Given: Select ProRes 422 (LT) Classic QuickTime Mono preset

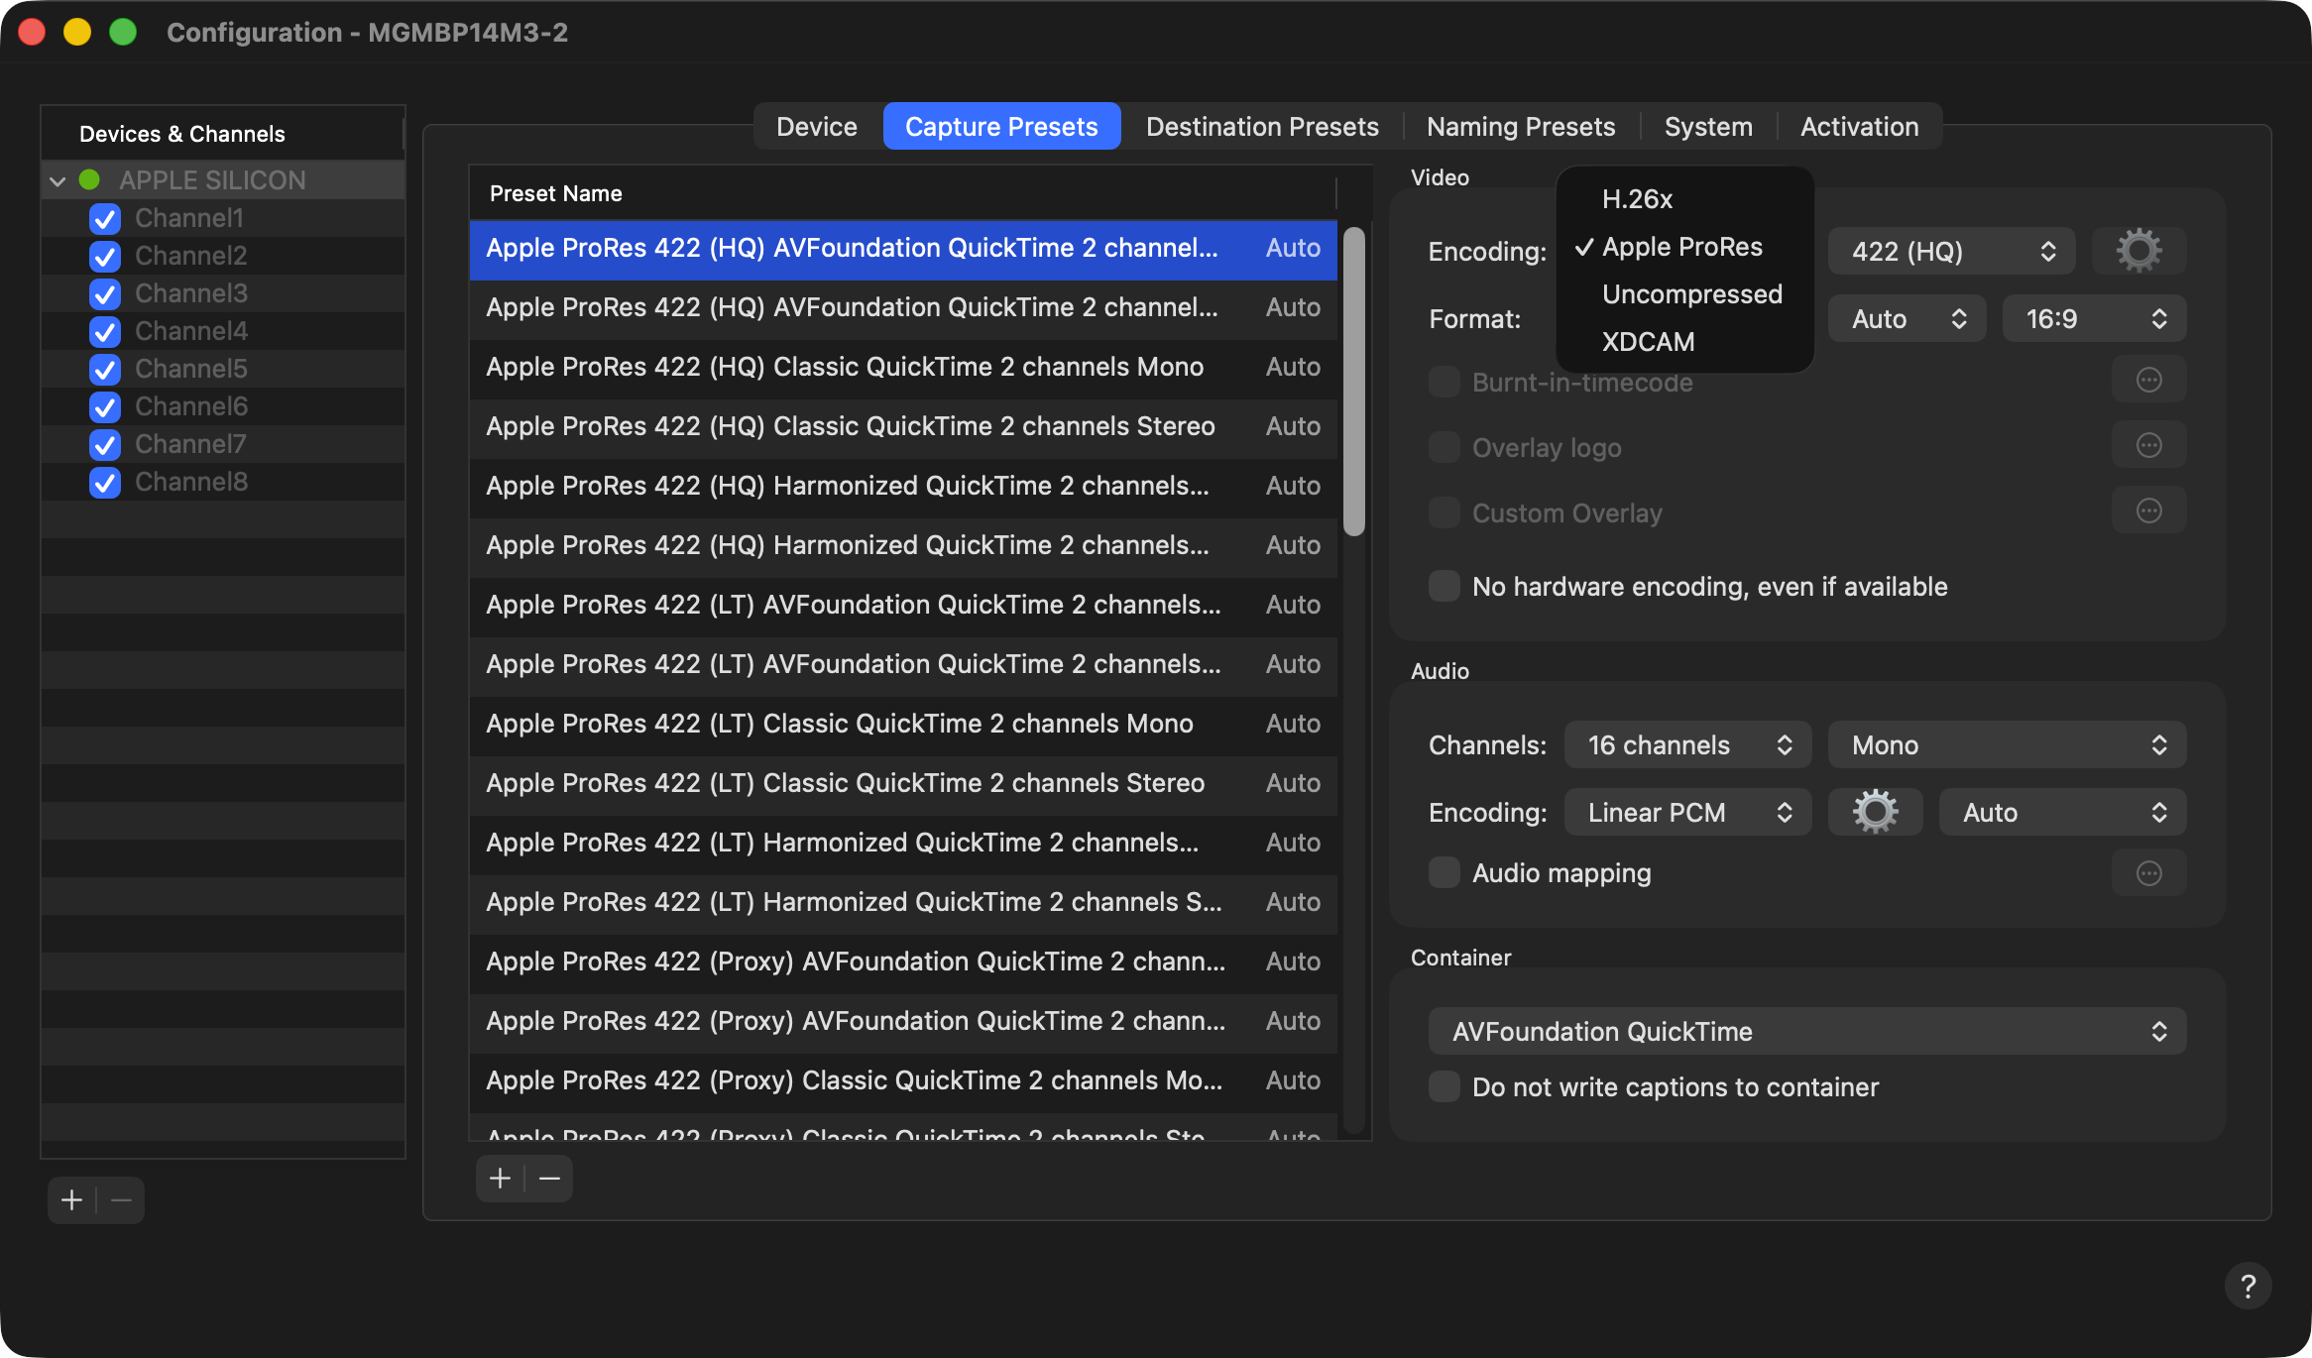Looking at the screenshot, I should pyautogui.click(x=839, y=724).
